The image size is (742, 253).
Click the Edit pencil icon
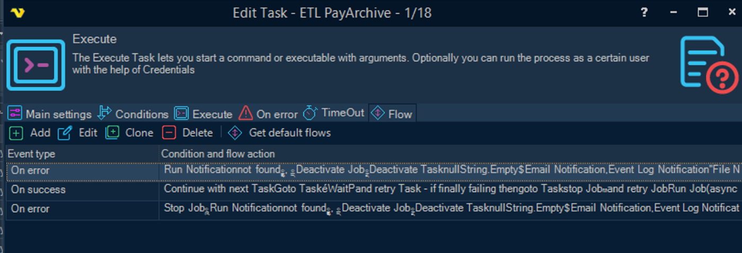coord(65,133)
